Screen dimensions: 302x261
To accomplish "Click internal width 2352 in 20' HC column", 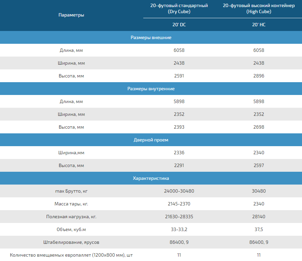I will pos(259,115).
